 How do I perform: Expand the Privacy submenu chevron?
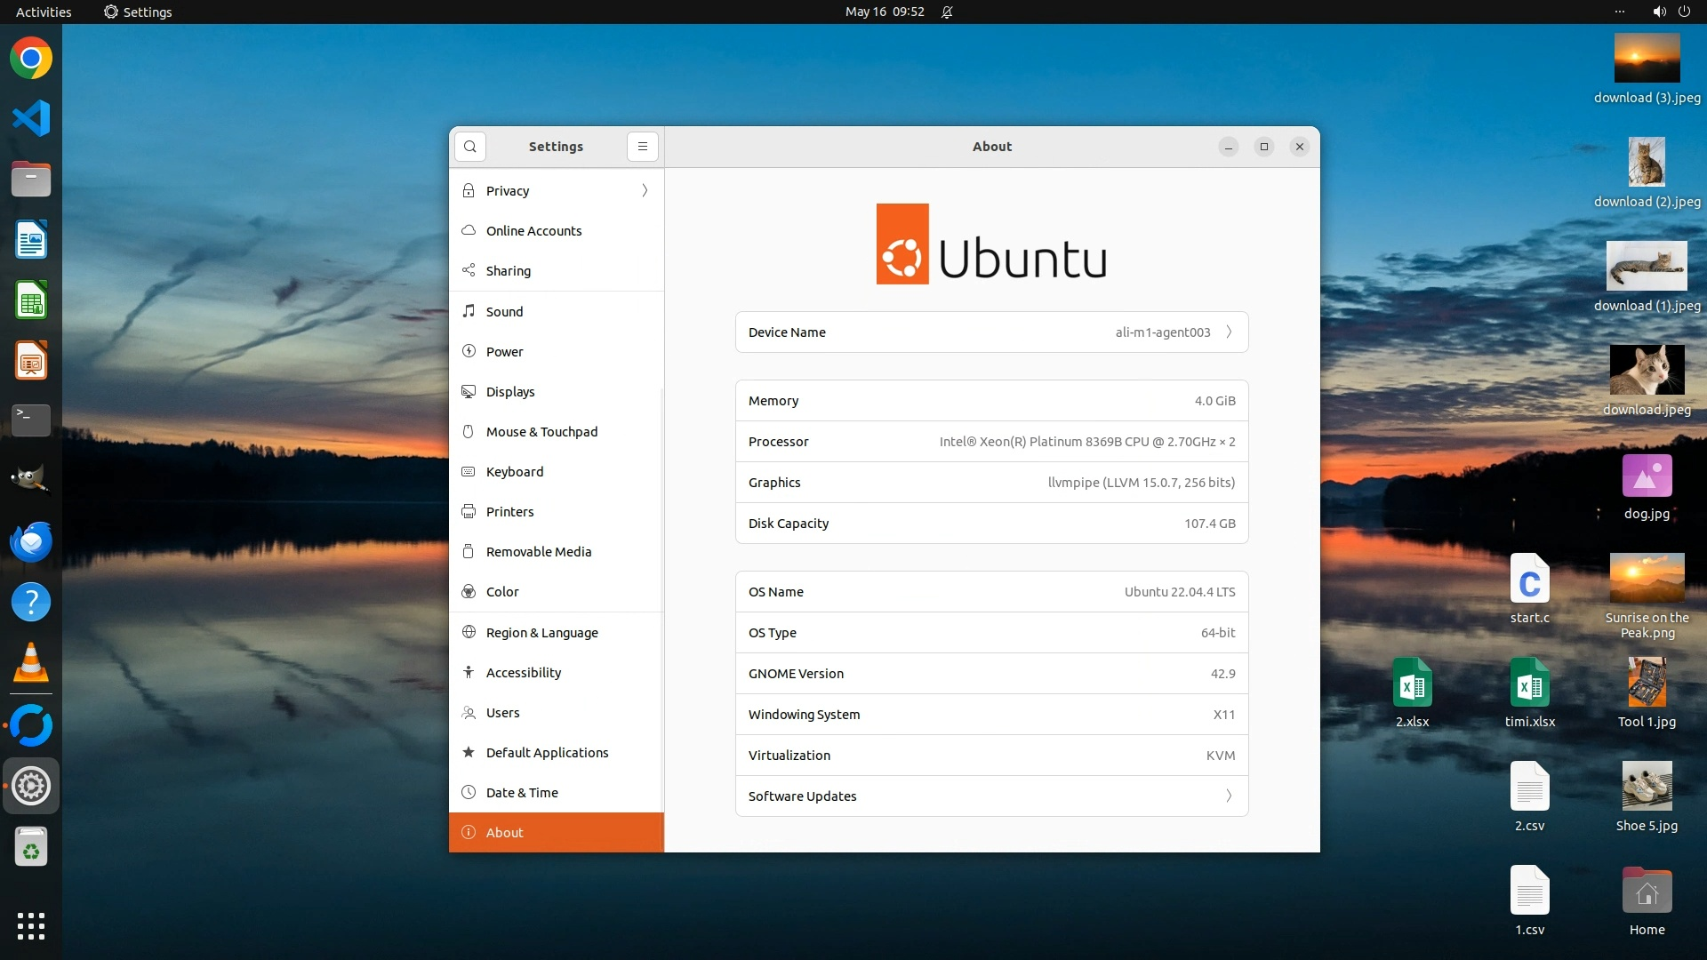(x=645, y=191)
